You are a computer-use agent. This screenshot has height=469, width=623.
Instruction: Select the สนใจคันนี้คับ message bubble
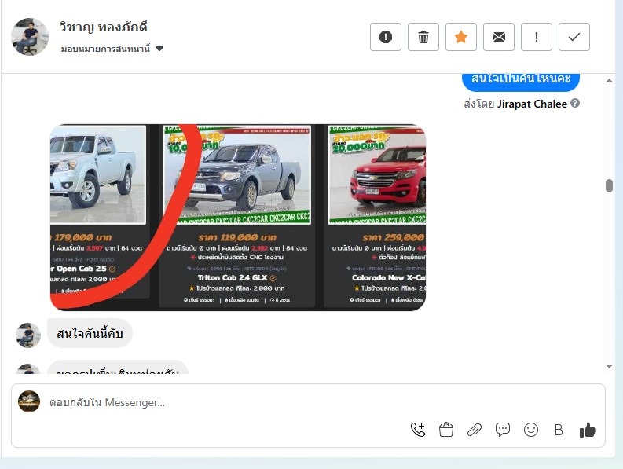[90, 333]
